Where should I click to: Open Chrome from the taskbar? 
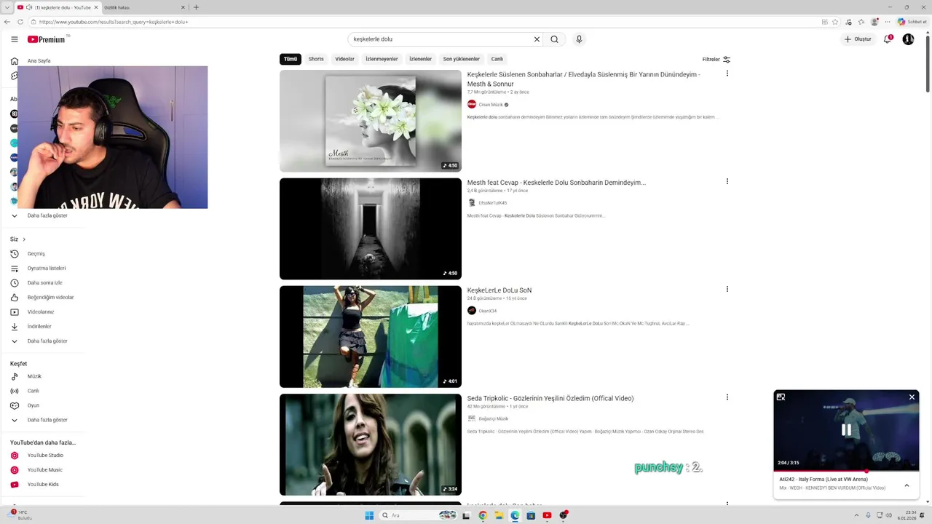483,515
